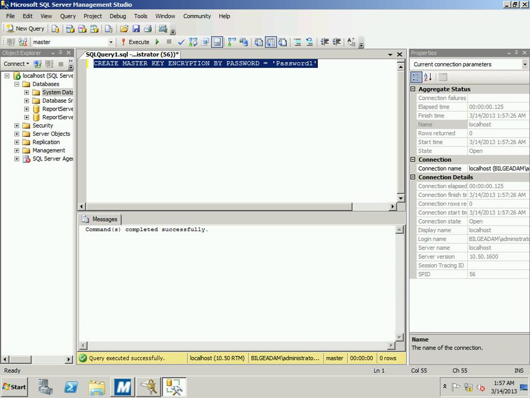This screenshot has height=398, width=530.
Task: Click the Increase Indent icon
Action: pyautogui.click(x=337, y=42)
